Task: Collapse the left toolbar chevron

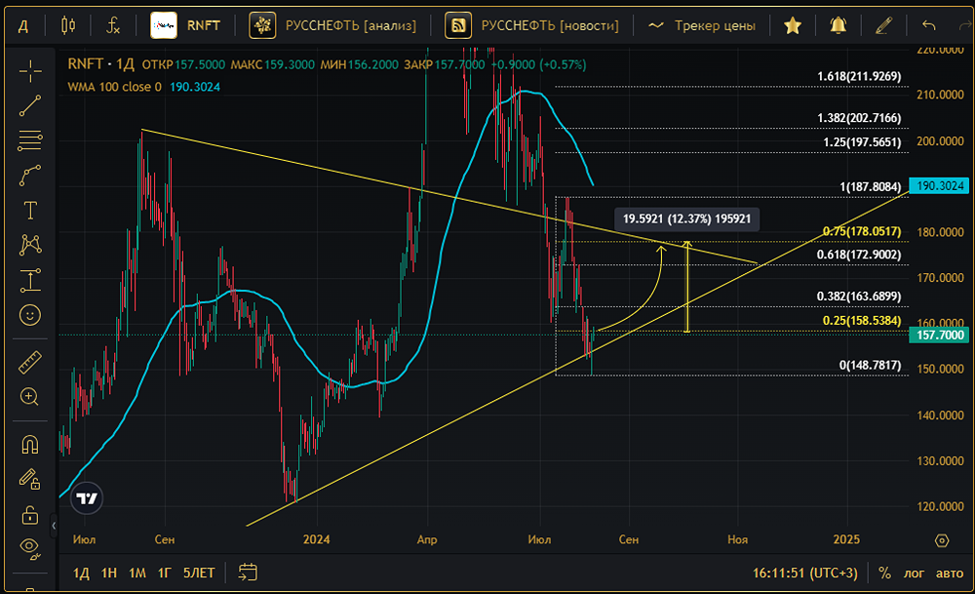Action: (54, 526)
